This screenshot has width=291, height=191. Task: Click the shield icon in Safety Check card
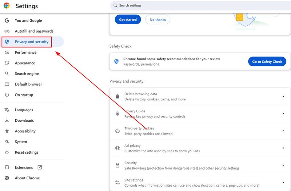point(116,61)
